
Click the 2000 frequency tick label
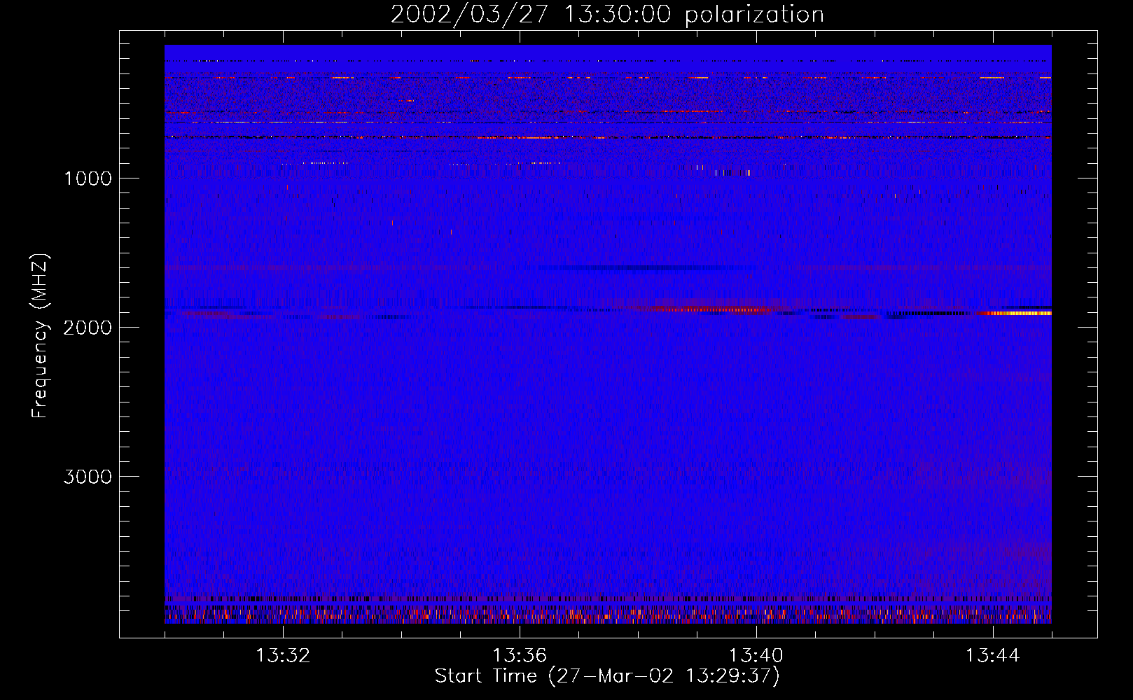click(x=88, y=328)
